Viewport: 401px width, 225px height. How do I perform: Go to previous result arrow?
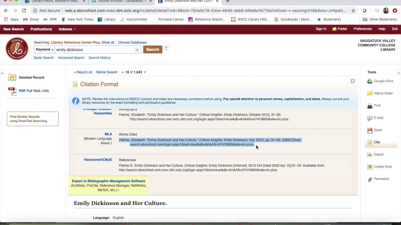tap(122, 72)
